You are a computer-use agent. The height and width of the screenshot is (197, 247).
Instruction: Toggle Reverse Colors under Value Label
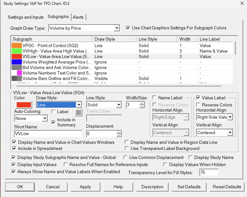(x=198, y=104)
